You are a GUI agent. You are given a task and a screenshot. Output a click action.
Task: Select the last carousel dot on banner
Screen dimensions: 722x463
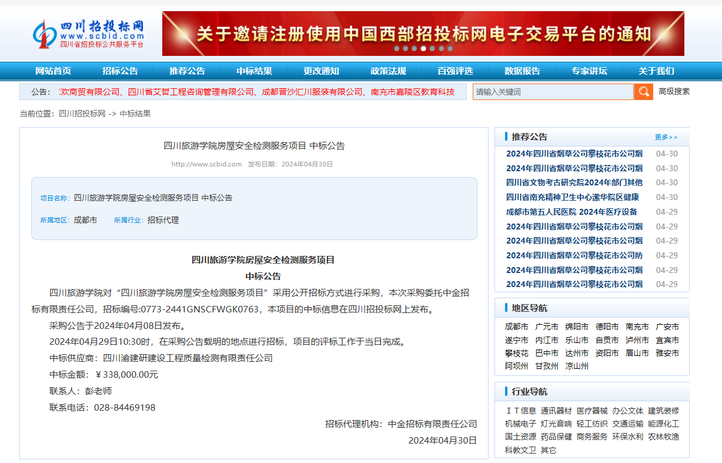450,49
